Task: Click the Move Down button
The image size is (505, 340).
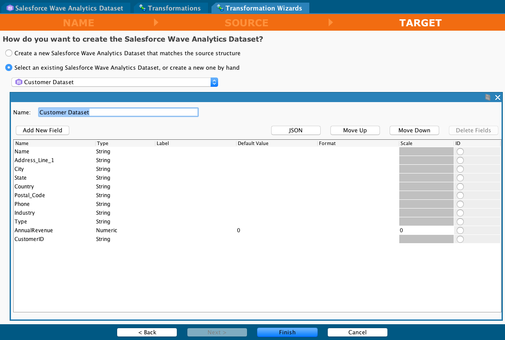Action: (x=414, y=130)
